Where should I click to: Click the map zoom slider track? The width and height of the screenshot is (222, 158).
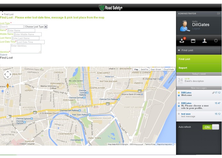point(8,105)
